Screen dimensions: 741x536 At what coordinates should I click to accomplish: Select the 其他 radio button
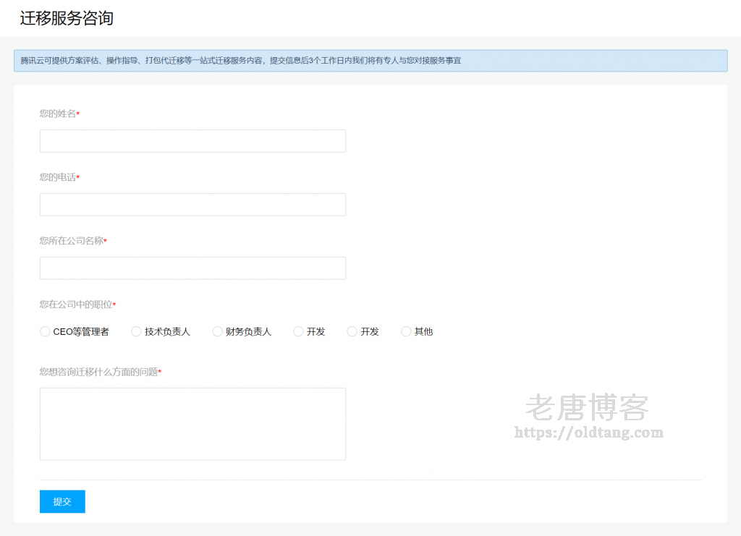point(406,331)
